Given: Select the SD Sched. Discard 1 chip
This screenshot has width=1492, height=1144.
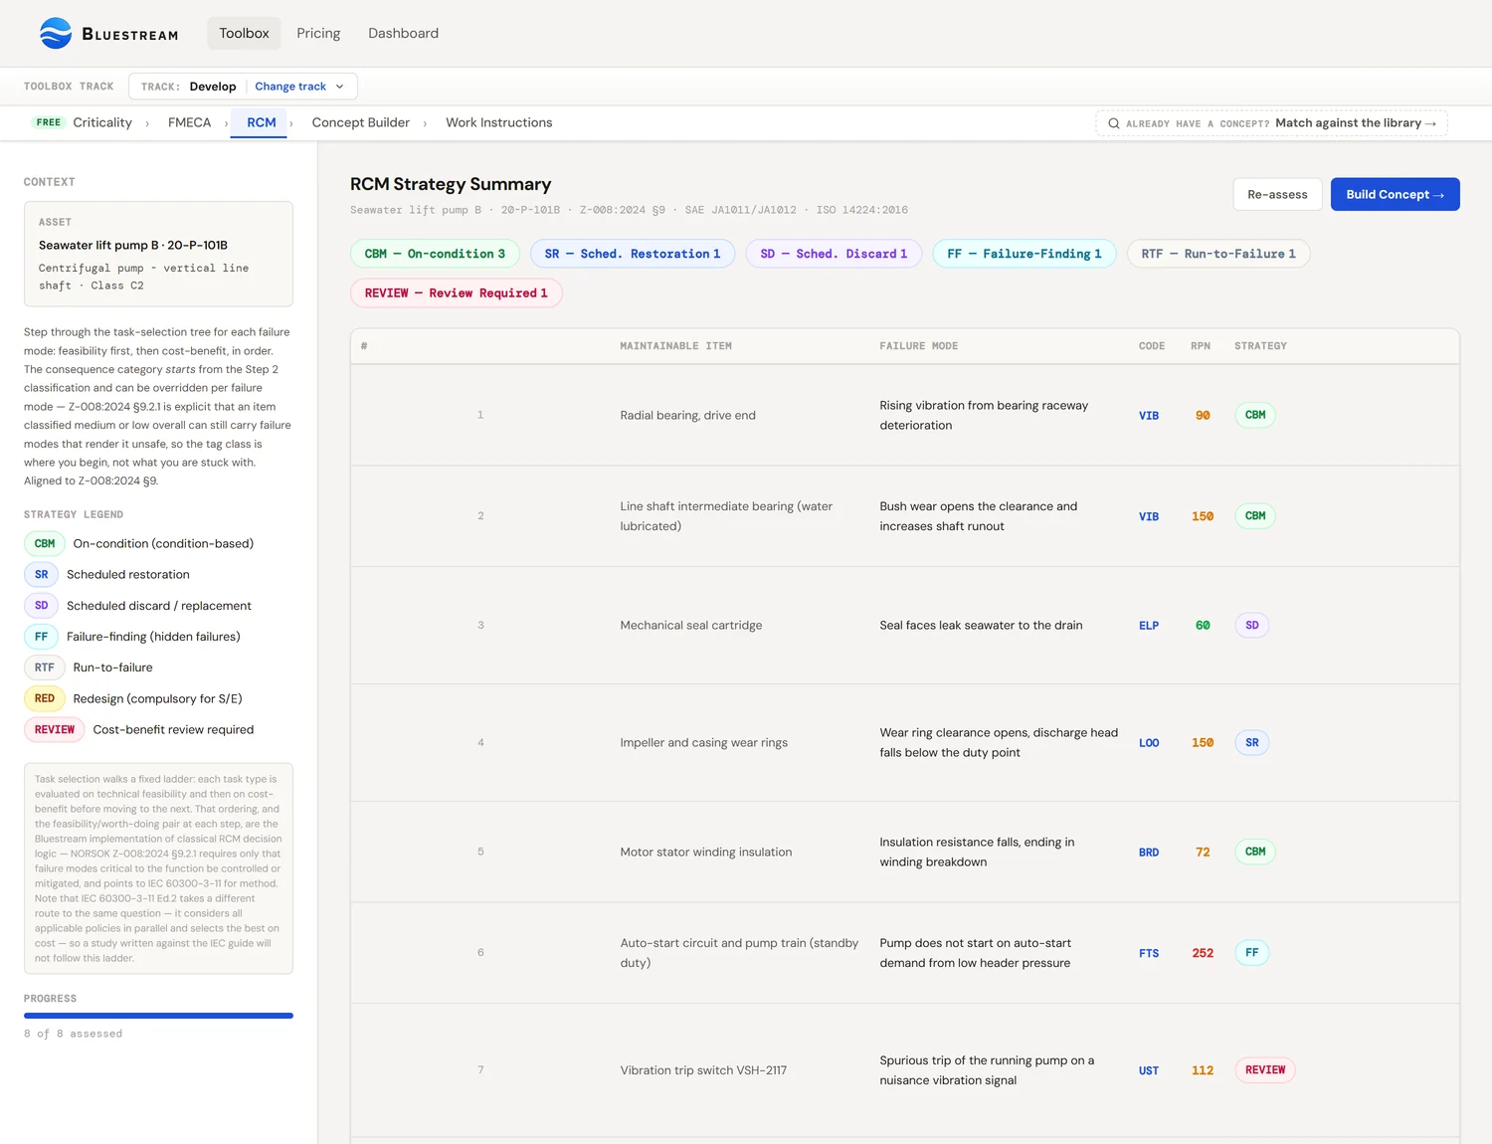Looking at the screenshot, I should pos(834,254).
